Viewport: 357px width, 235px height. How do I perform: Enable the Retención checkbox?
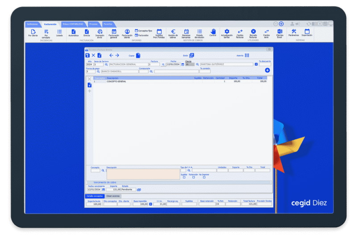tap(193, 177)
